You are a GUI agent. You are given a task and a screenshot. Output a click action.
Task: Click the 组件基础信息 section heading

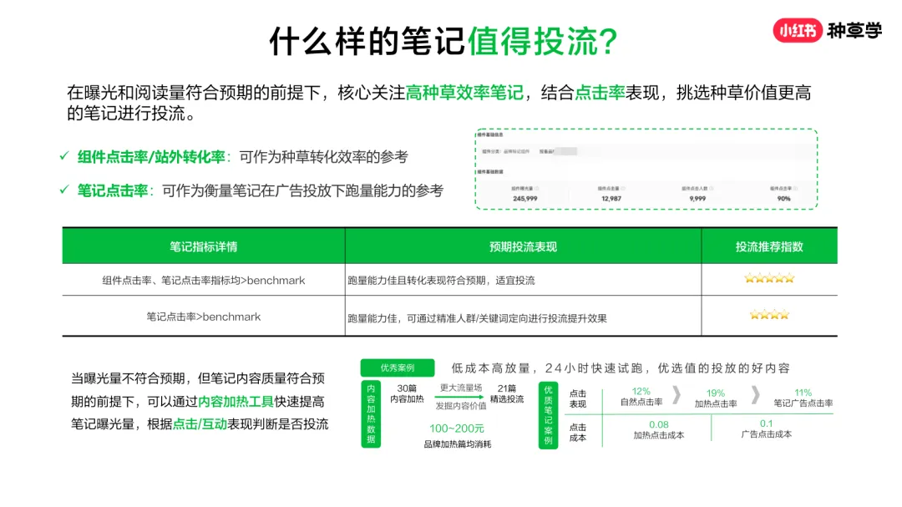pyautogui.click(x=490, y=134)
